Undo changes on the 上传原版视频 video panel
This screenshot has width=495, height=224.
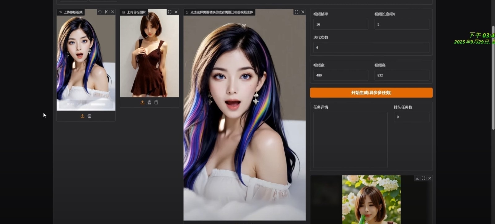click(100, 12)
